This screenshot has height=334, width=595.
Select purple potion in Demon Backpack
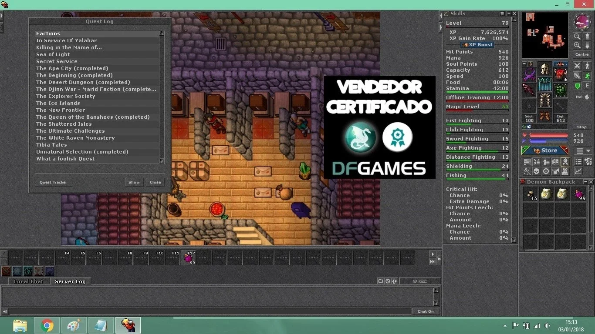click(x=578, y=194)
